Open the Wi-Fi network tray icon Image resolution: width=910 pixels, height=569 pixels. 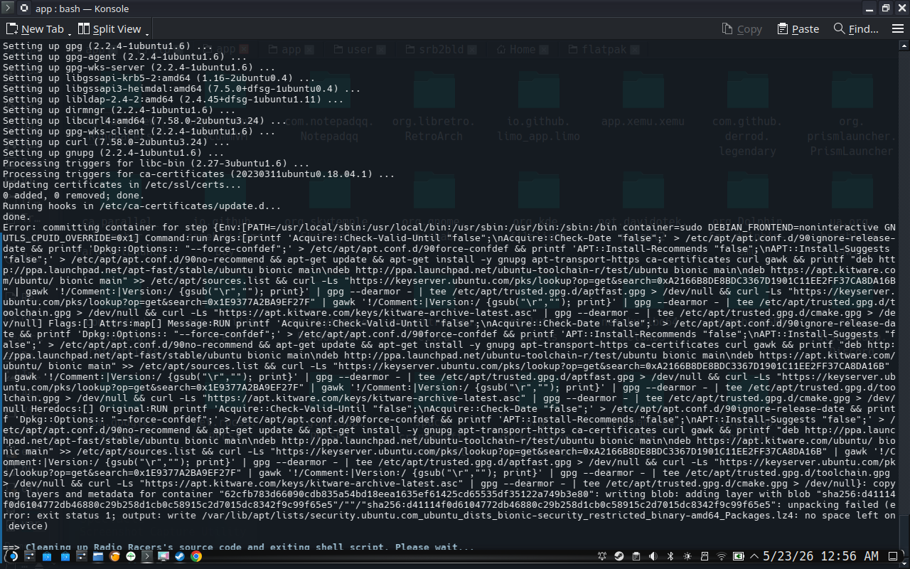point(722,556)
